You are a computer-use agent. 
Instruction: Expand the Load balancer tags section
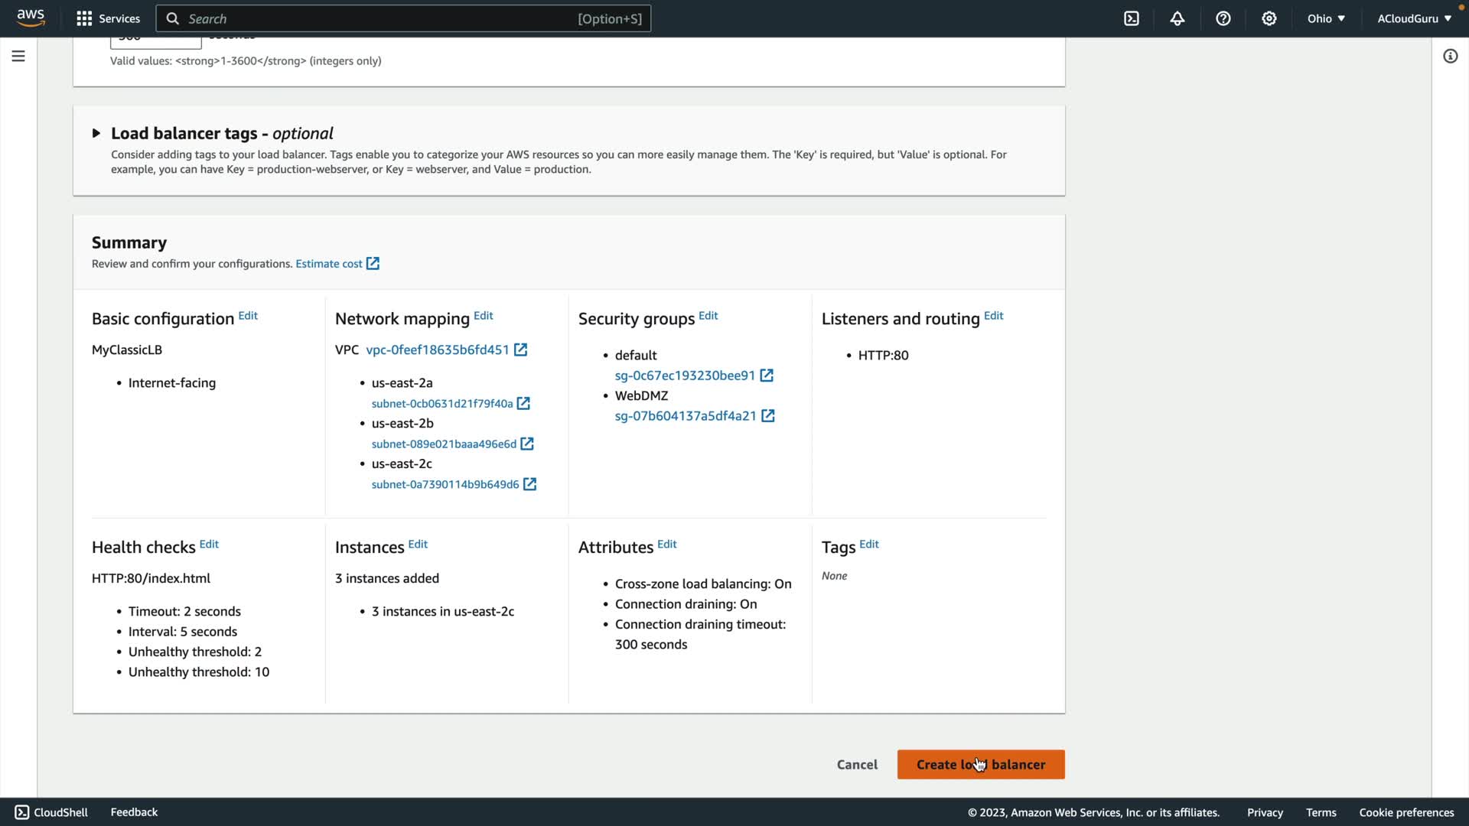click(x=96, y=133)
